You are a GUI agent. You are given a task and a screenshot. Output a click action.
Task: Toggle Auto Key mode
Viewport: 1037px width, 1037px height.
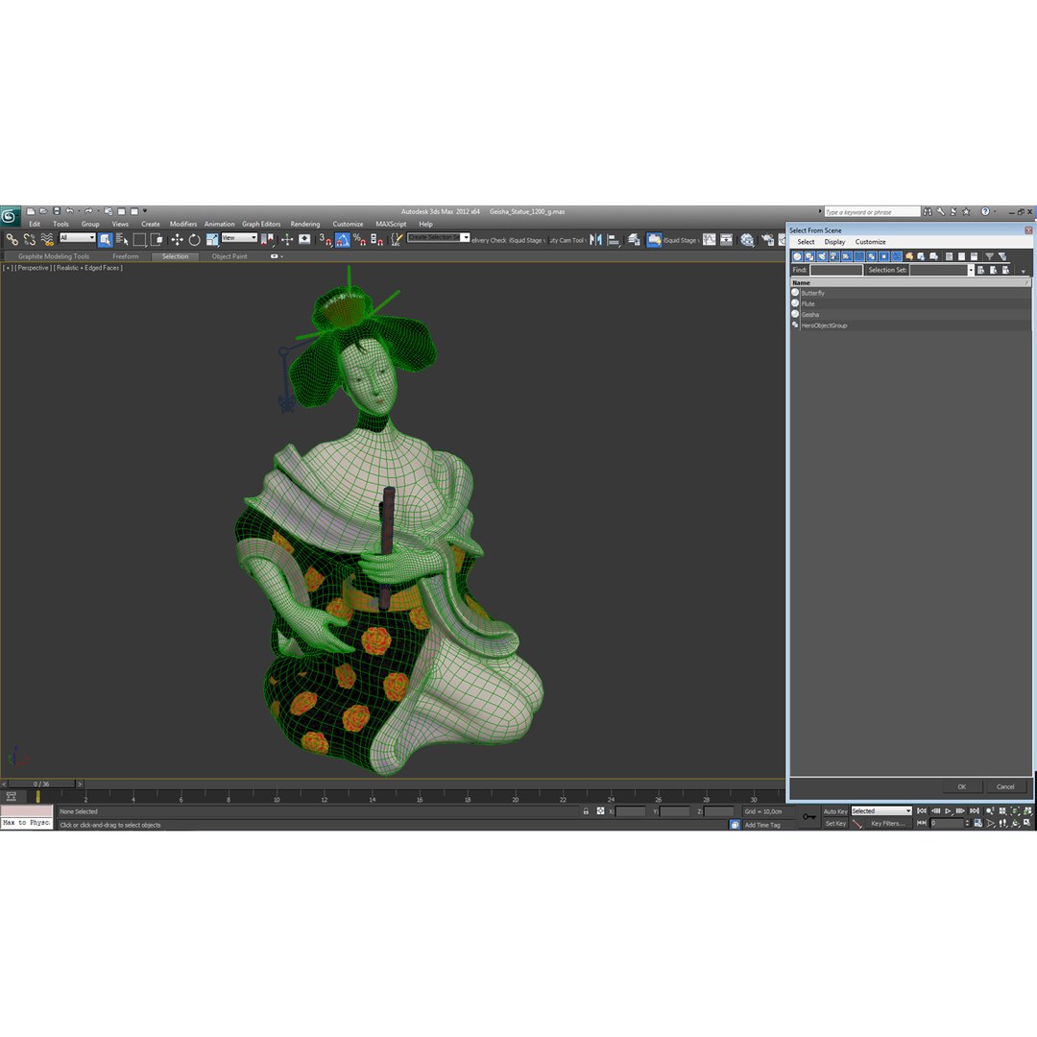point(834,810)
